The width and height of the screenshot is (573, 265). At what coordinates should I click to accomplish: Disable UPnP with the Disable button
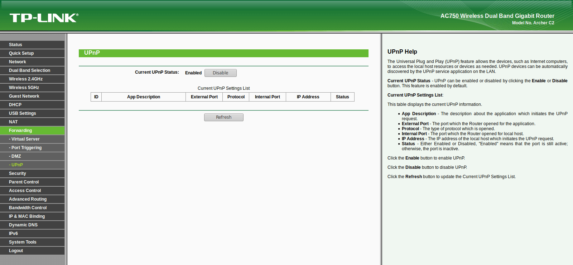[x=221, y=73]
